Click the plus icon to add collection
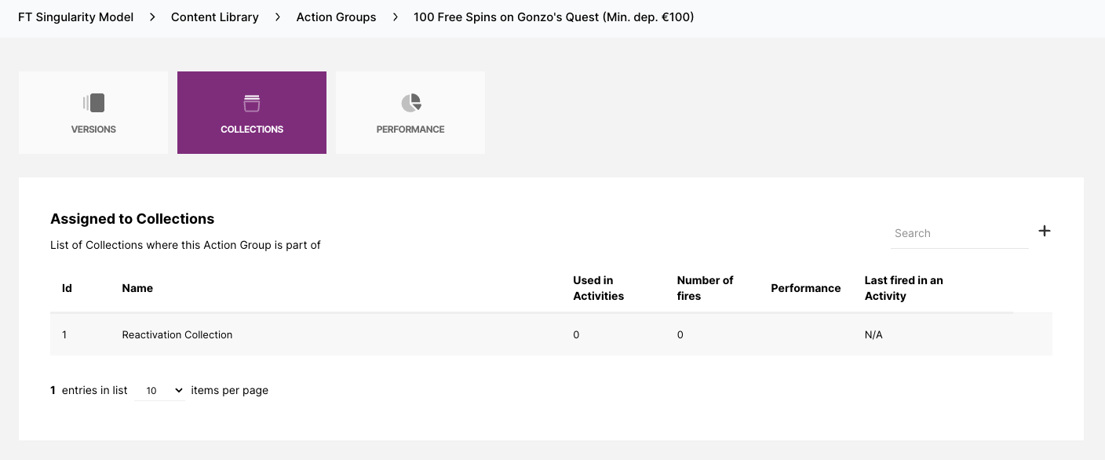 tap(1044, 231)
